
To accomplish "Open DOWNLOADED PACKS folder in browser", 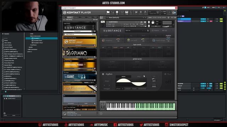I will (x=11, y=58).
